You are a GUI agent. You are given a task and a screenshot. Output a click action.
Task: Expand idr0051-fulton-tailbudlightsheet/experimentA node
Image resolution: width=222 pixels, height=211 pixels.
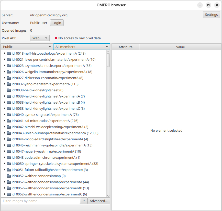[x=4, y=170]
